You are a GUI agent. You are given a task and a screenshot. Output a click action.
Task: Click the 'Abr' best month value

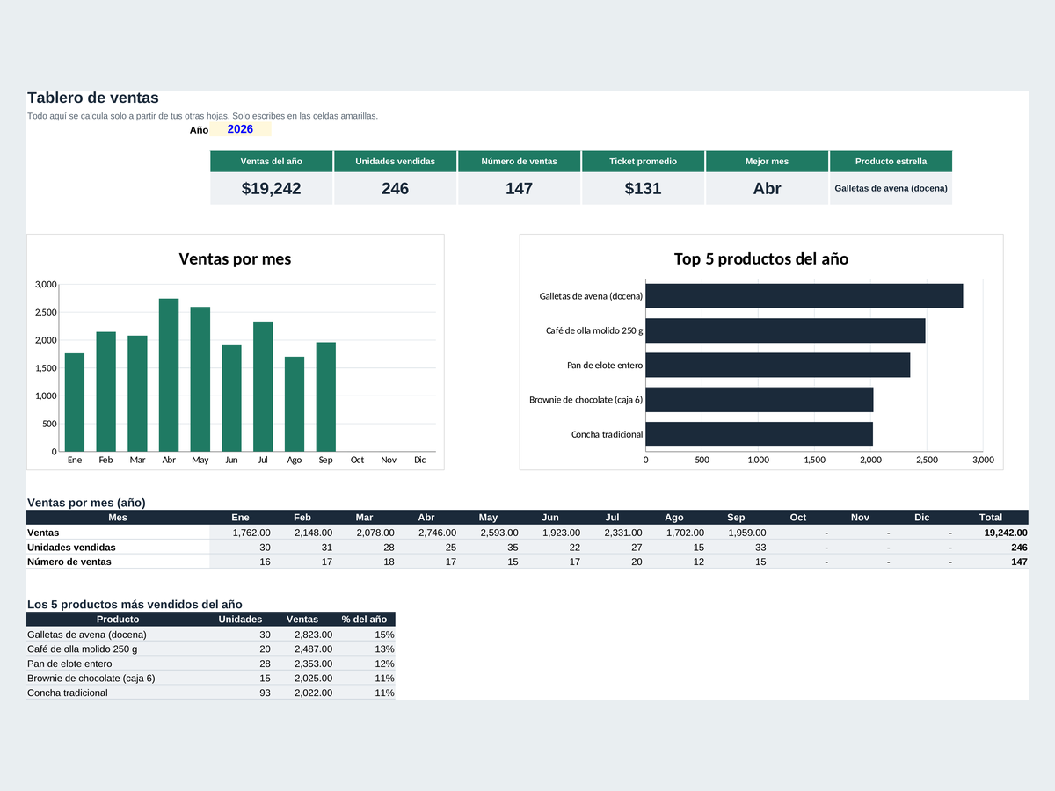(768, 188)
